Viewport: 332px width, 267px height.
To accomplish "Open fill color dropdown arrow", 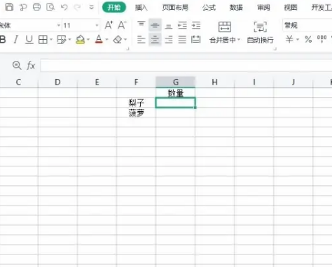I will [x=88, y=40].
